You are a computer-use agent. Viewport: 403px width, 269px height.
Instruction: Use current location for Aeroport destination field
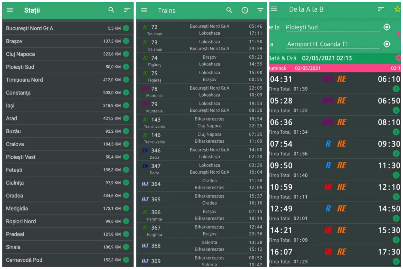click(x=387, y=44)
